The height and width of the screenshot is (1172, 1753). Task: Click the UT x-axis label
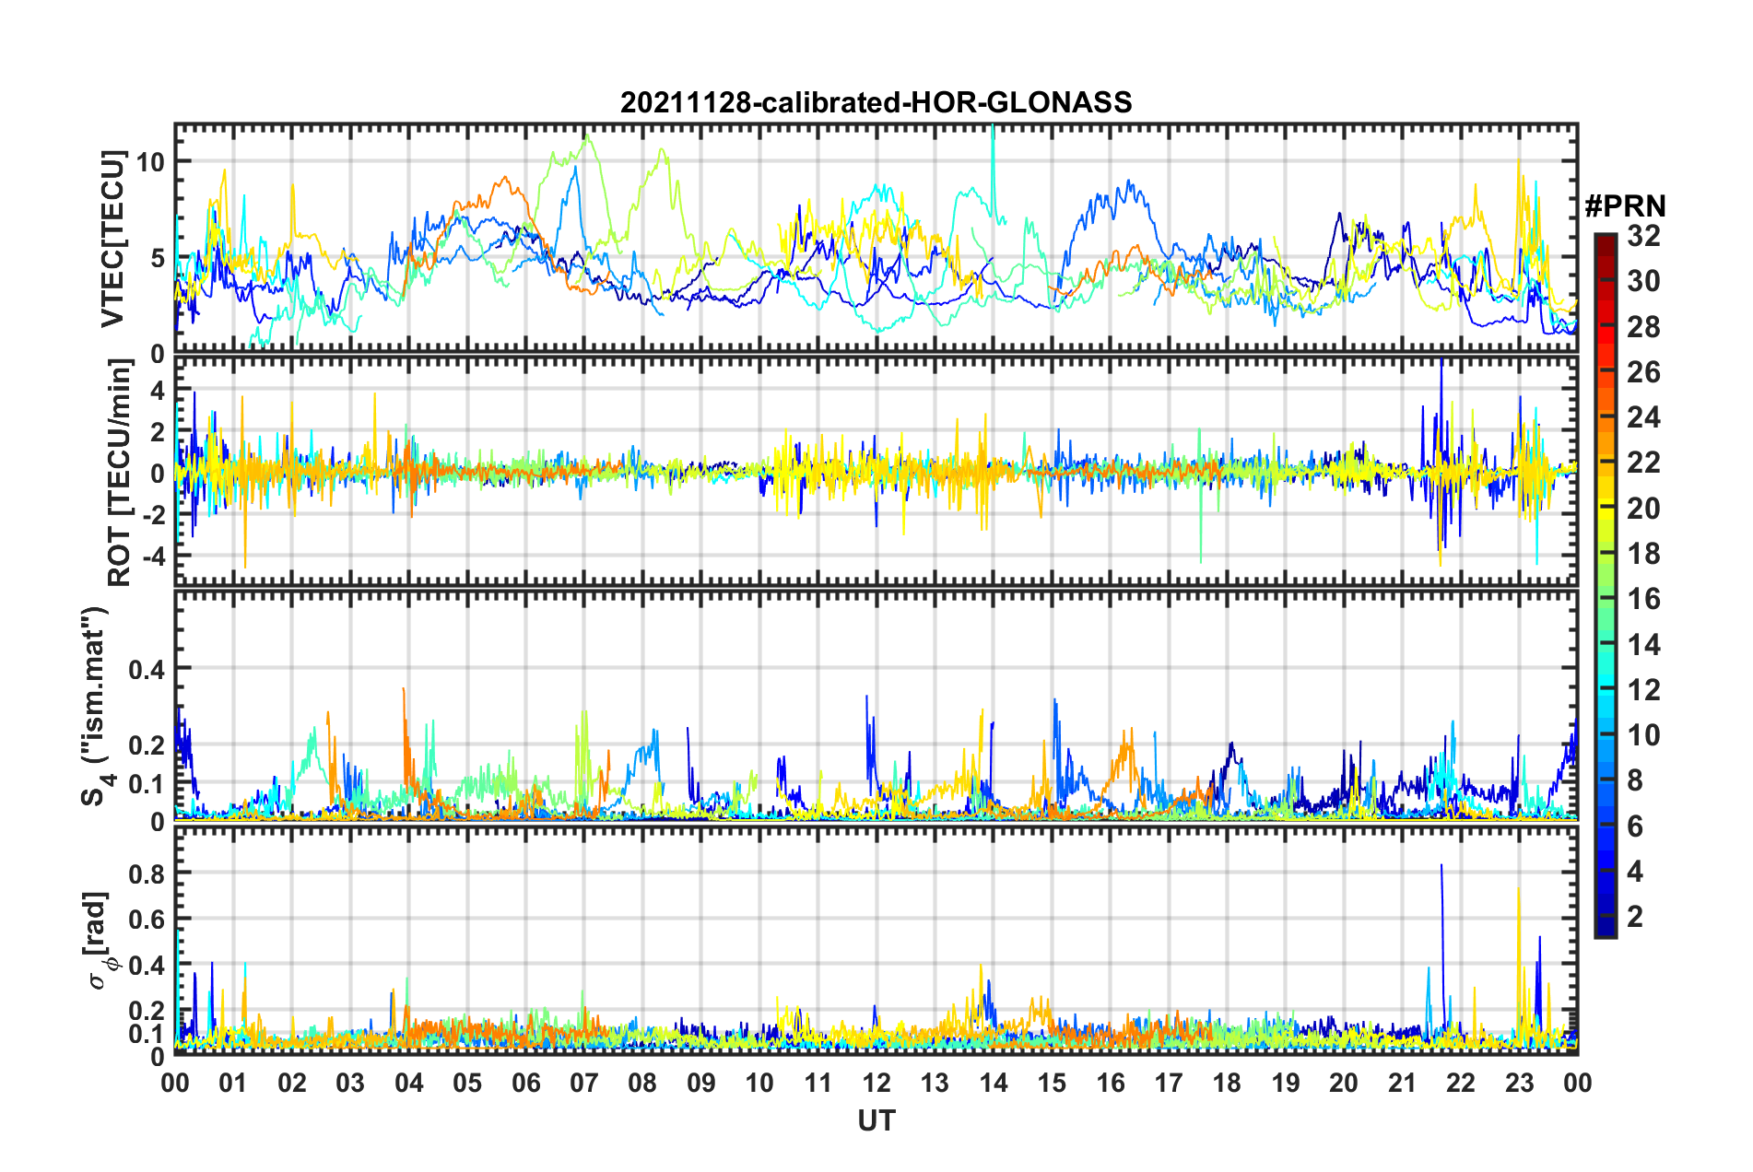click(x=876, y=1120)
